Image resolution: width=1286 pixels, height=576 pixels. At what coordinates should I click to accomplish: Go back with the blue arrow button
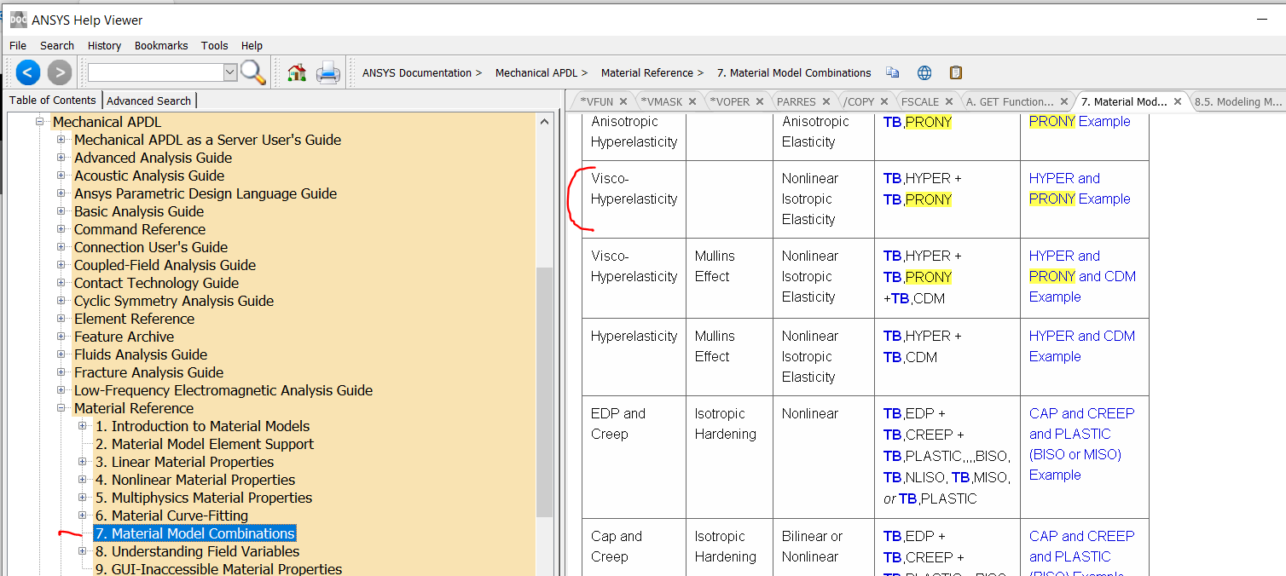click(28, 72)
